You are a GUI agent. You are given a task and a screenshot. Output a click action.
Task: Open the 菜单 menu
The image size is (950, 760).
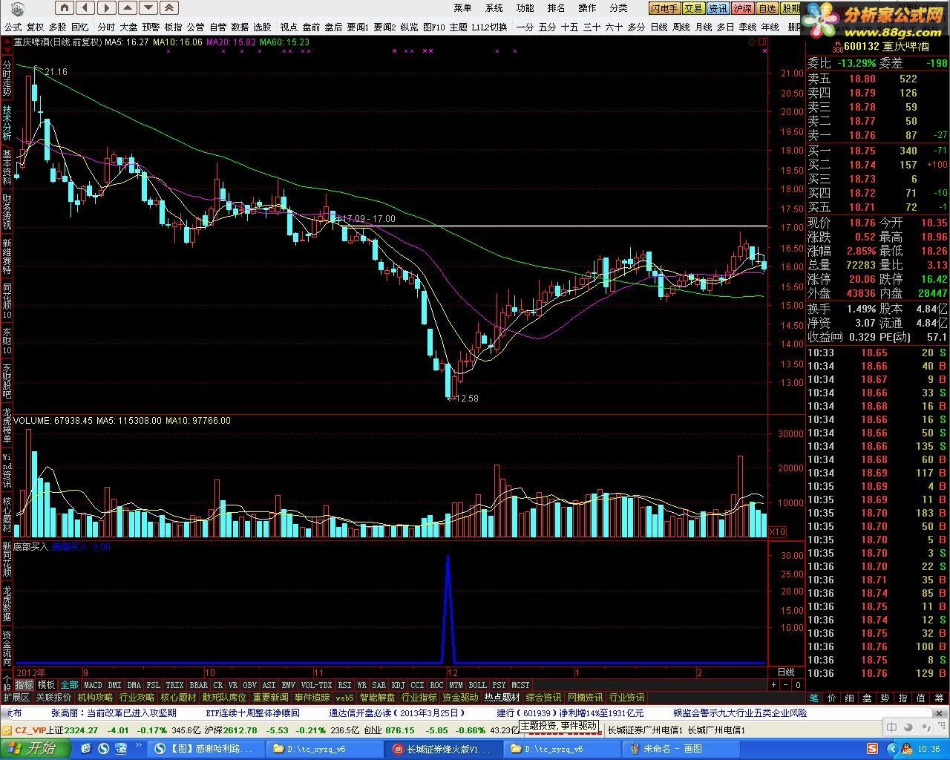coord(462,8)
